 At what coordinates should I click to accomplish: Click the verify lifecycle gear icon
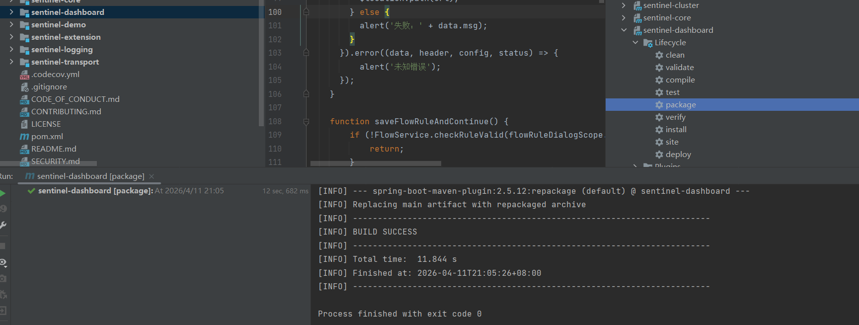(659, 117)
